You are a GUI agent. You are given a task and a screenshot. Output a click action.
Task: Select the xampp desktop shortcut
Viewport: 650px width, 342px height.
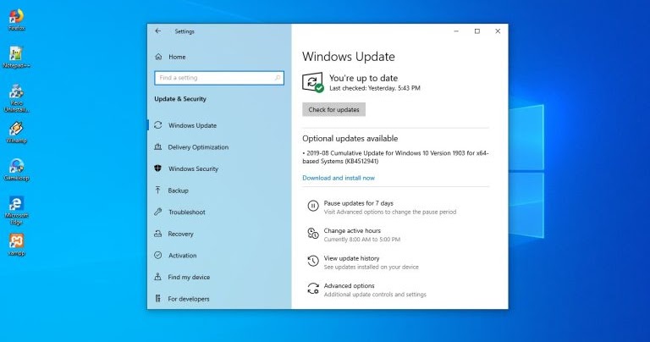pos(17,245)
